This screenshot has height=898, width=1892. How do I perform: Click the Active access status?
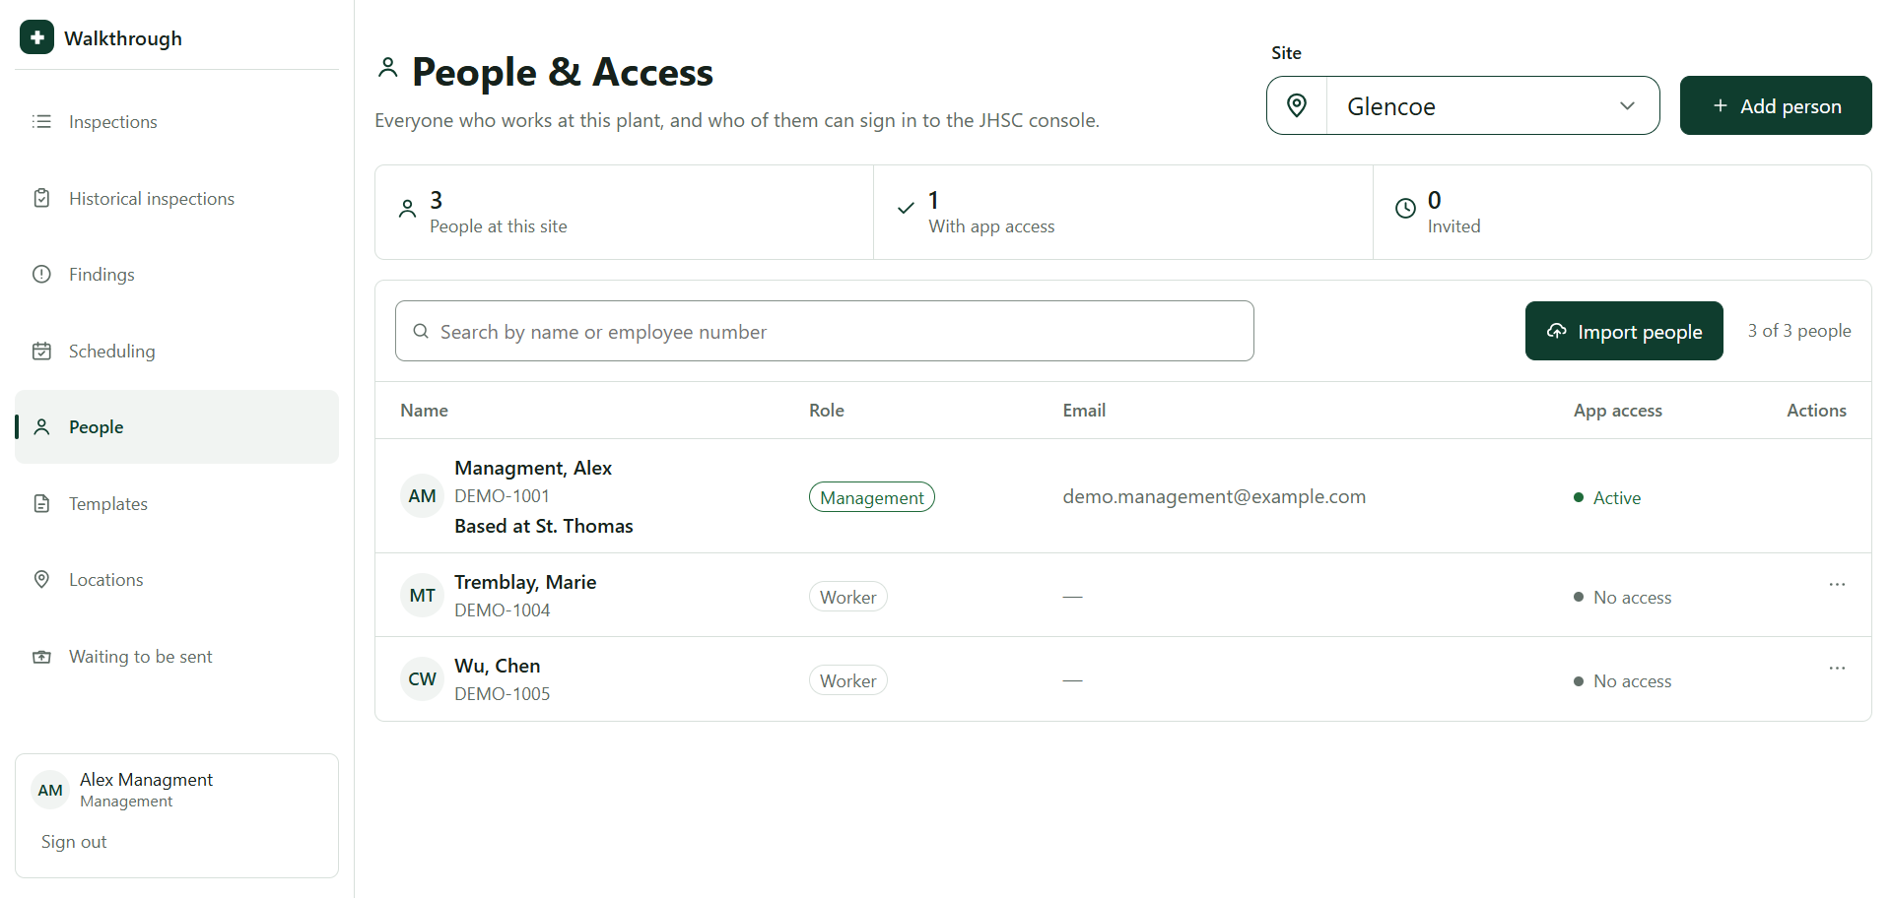tap(1607, 497)
